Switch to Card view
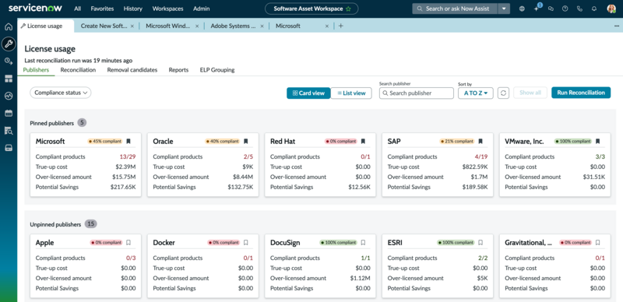623x302 pixels. 308,93
